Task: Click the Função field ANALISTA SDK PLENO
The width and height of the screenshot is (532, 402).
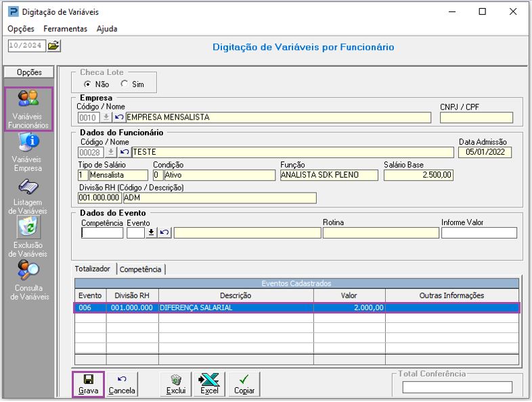Action: tap(329, 175)
